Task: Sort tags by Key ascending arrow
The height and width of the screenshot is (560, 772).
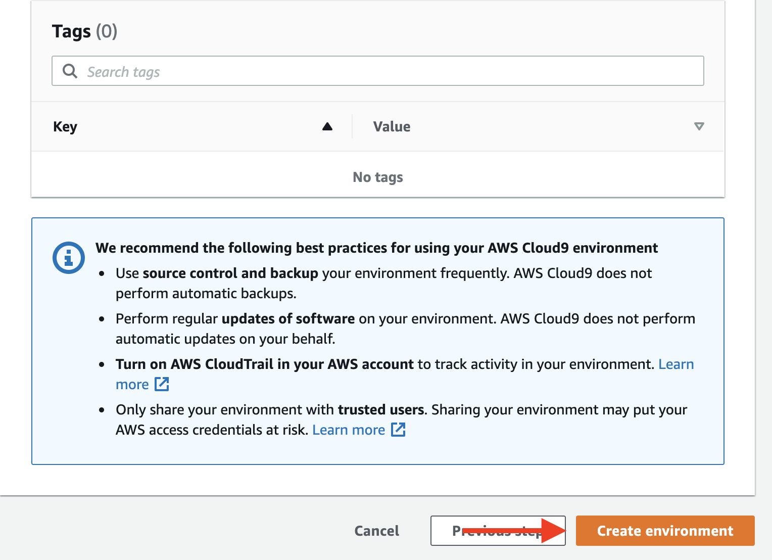Action: (x=327, y=126)
